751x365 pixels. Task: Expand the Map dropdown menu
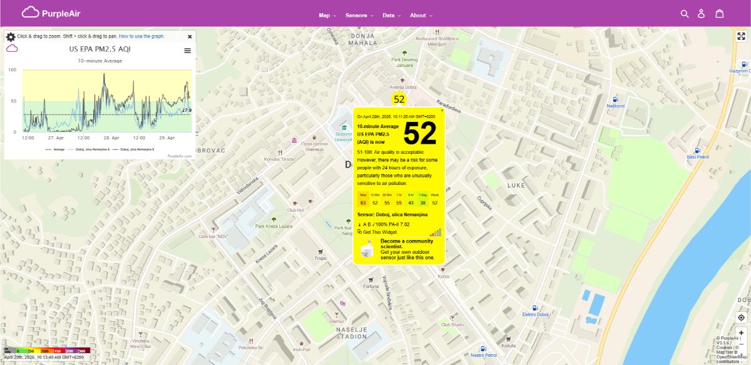tap(327, 15)
